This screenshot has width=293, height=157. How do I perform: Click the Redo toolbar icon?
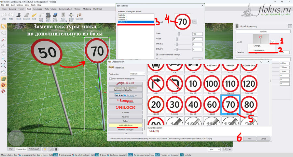click(11, 16)
